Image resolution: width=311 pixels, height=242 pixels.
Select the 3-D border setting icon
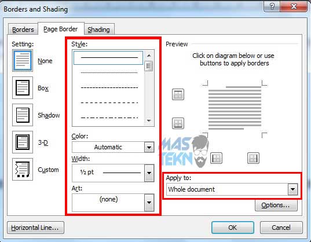(23, 142)
